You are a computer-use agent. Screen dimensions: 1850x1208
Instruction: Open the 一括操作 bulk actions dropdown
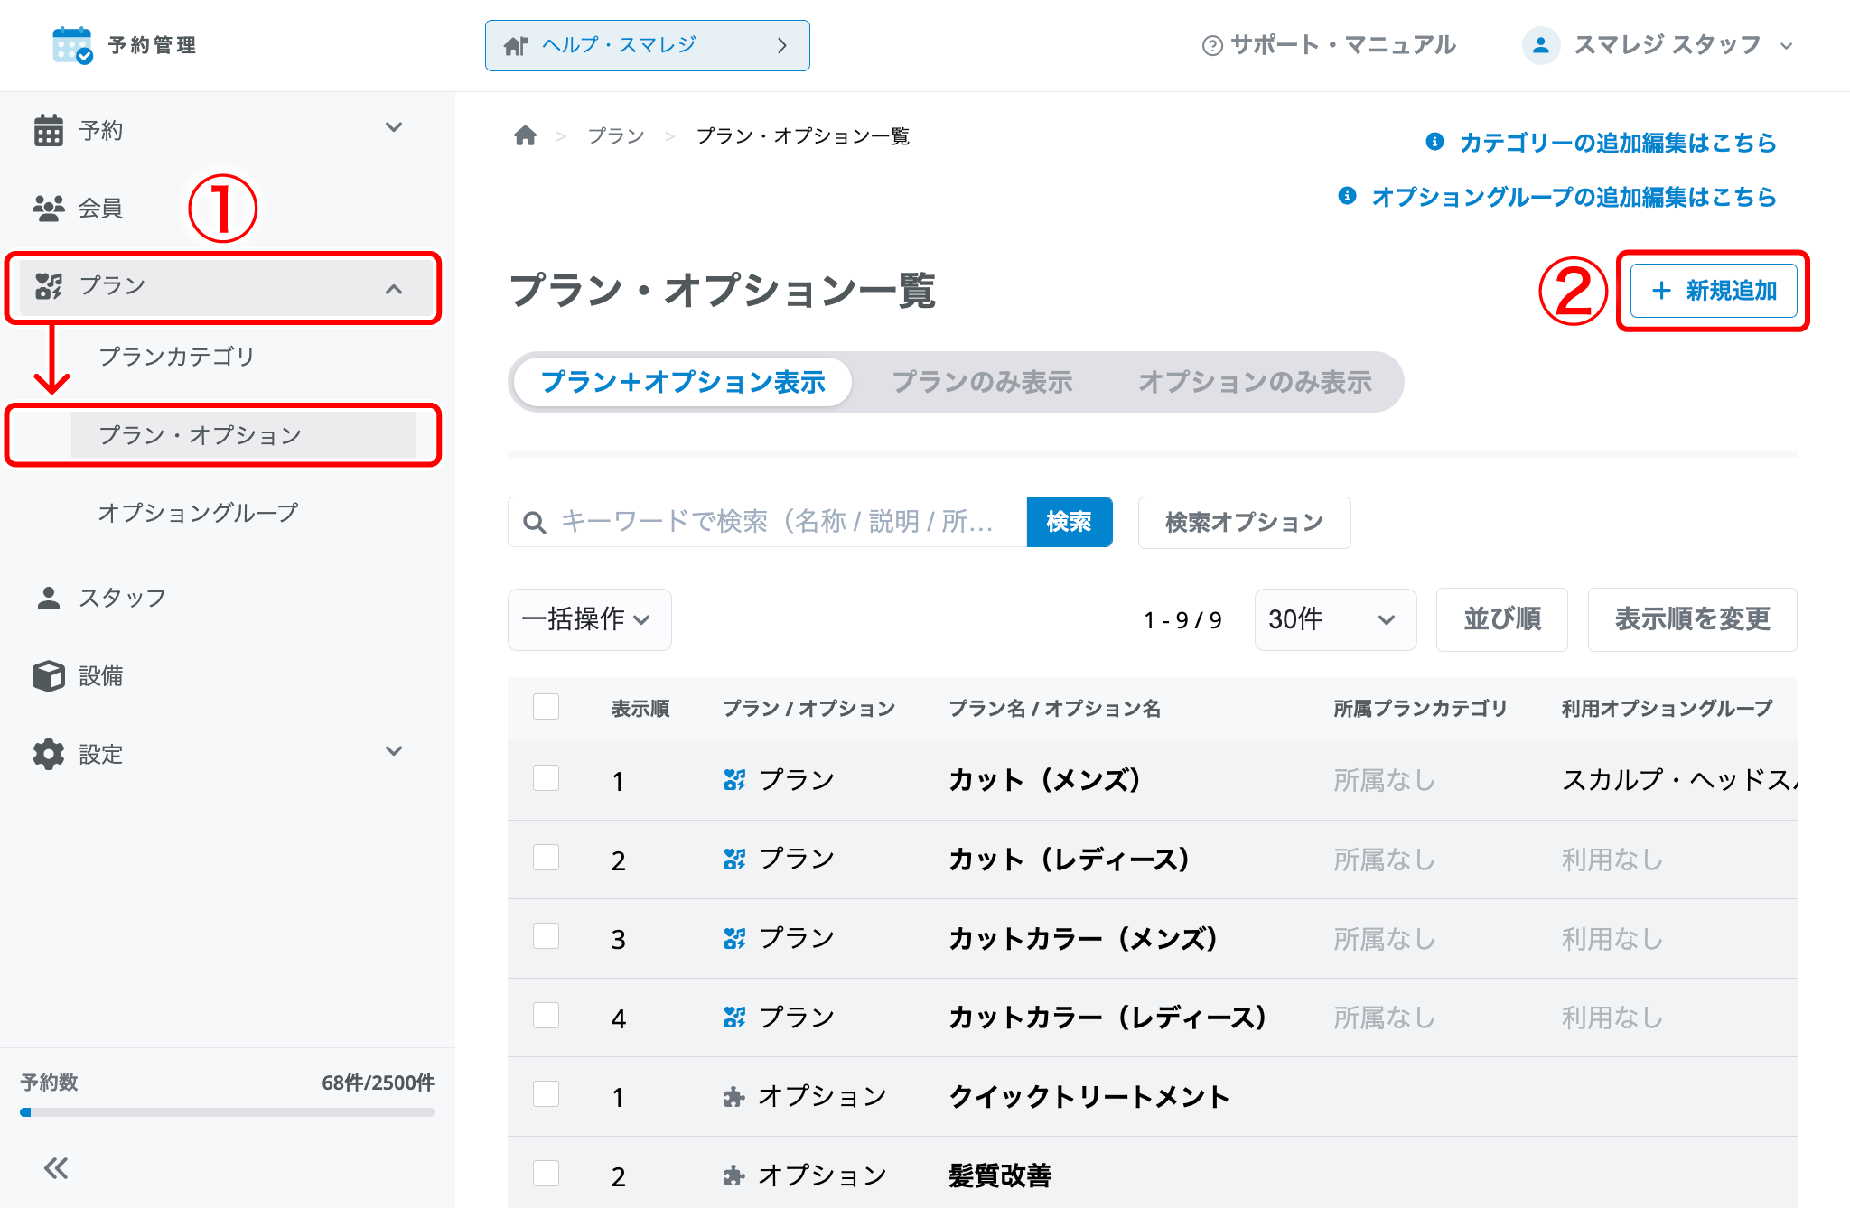(589, 619)
